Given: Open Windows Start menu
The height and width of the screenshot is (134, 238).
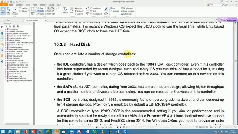Looking at the screenshot, I should coord(3,131).
